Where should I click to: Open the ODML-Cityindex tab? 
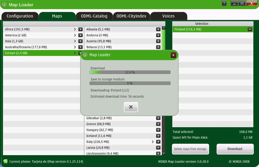[131, 16]
